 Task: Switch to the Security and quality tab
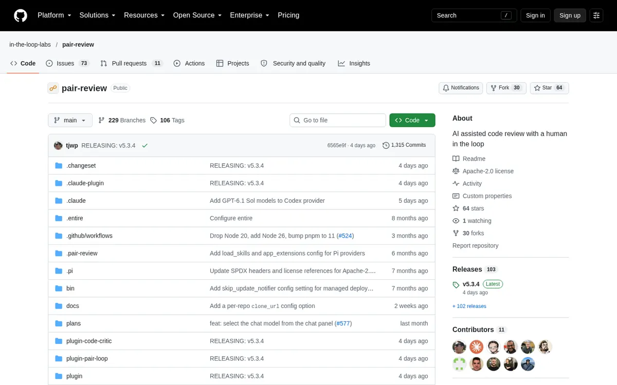click(x=293, y=63)
